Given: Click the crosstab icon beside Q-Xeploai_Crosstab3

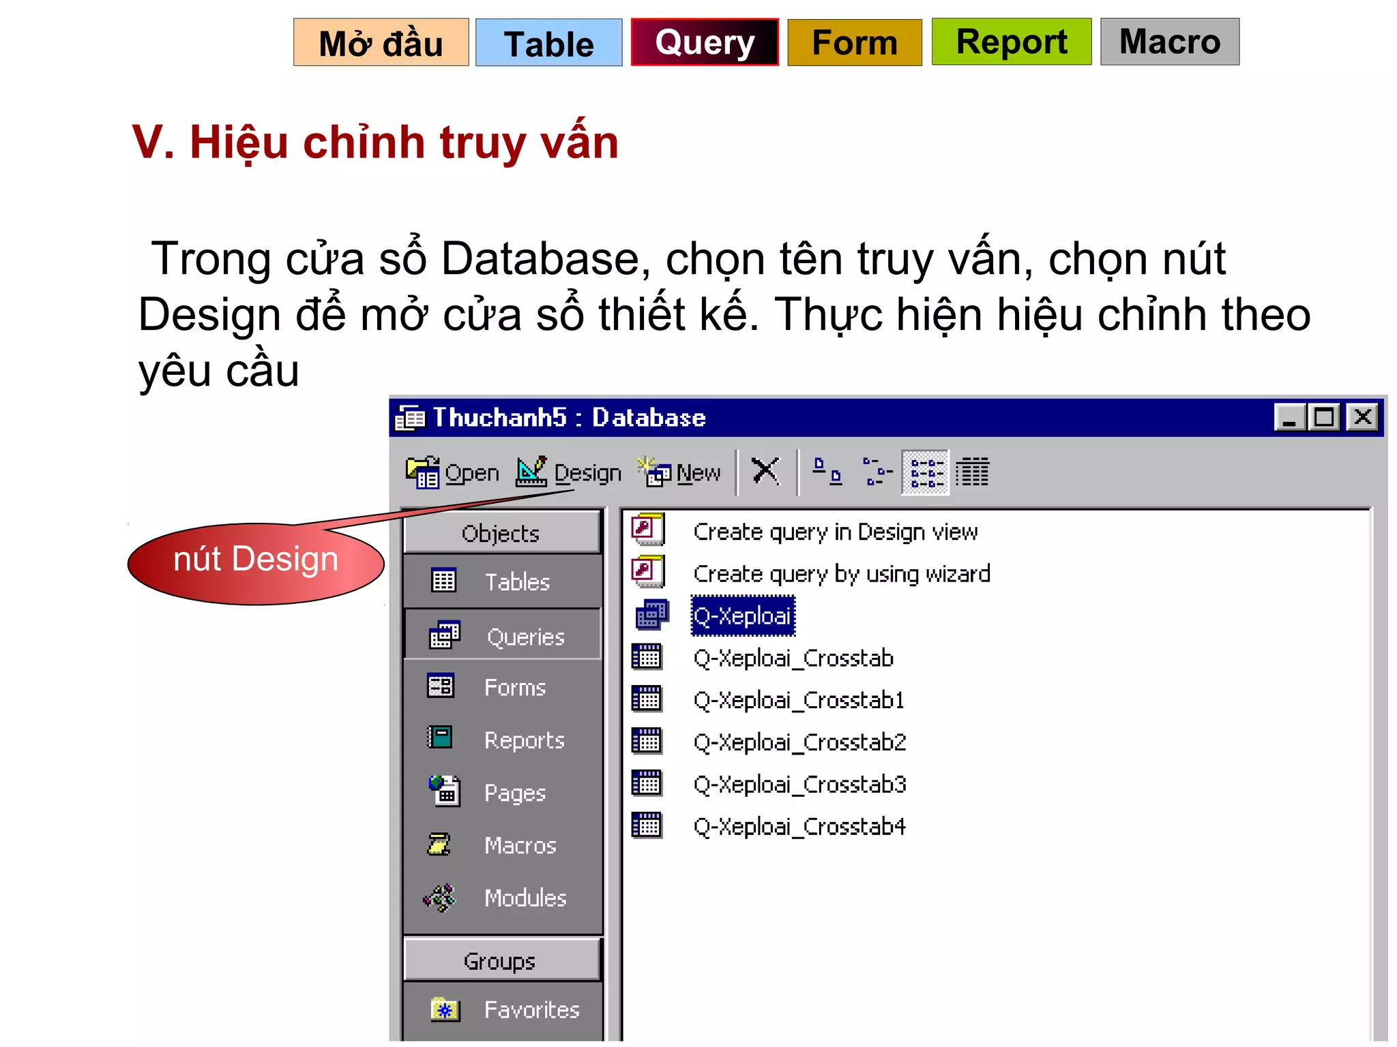Looking at the screenshot, I should 647,783.
